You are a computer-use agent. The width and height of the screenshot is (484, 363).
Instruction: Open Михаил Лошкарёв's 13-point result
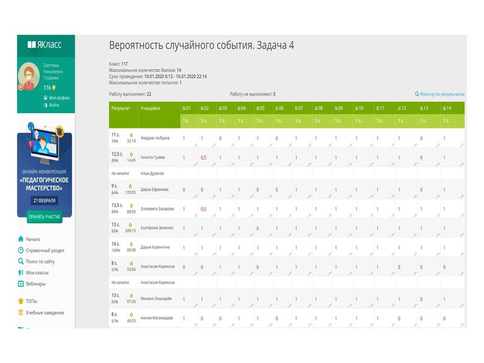[x=116, y=298]
